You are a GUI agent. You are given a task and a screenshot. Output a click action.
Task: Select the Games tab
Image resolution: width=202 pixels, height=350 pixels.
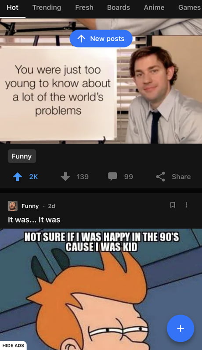pyautogui.click(x=189, y=7)
